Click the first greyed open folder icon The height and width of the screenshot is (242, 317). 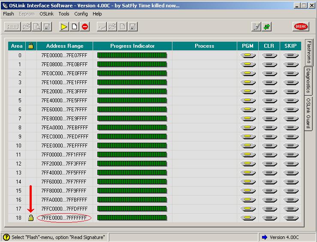tap(26, 27)
